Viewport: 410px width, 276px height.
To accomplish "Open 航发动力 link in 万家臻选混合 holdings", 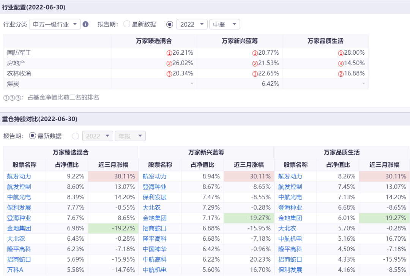I will (x=19, y=177).
